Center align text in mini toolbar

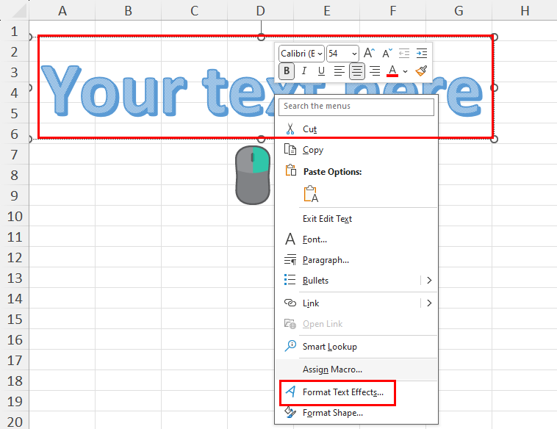(357, 71)
